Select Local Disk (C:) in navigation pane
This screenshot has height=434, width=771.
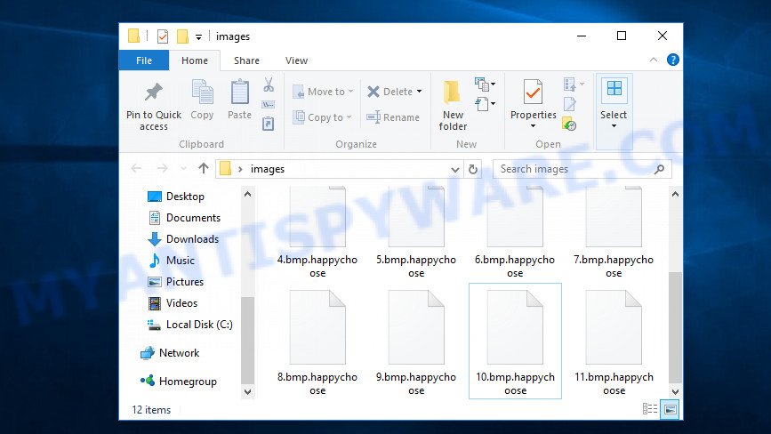coord(189,325)
